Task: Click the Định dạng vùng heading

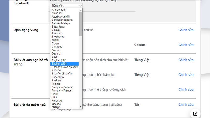Action: click(26, 30)
